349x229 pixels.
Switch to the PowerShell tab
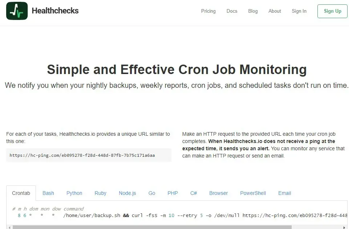[253, 193]
